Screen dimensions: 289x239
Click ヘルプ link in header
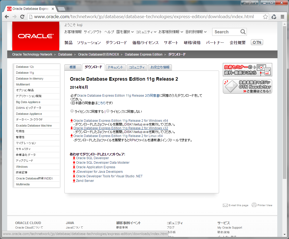point(109,32)
